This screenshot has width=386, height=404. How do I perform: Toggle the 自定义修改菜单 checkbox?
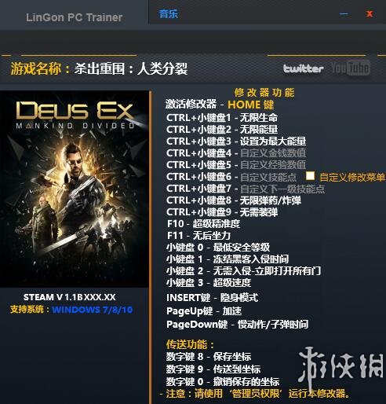[x=311, y=176]
